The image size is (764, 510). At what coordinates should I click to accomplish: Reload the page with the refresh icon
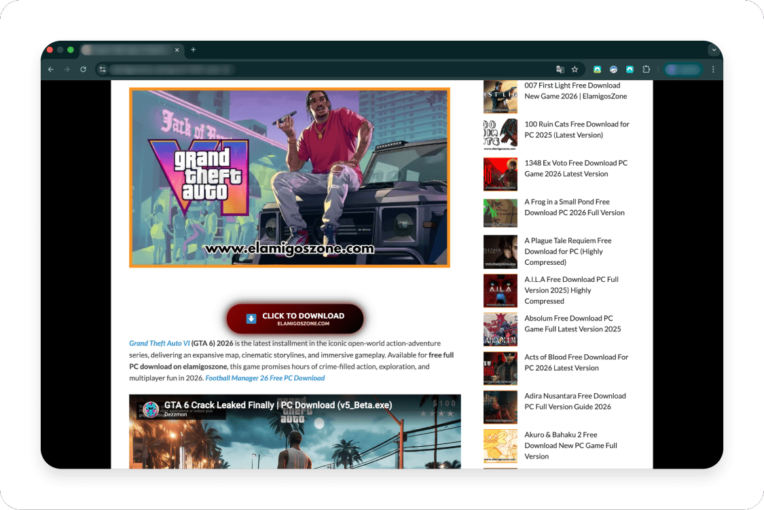point(84,70)
